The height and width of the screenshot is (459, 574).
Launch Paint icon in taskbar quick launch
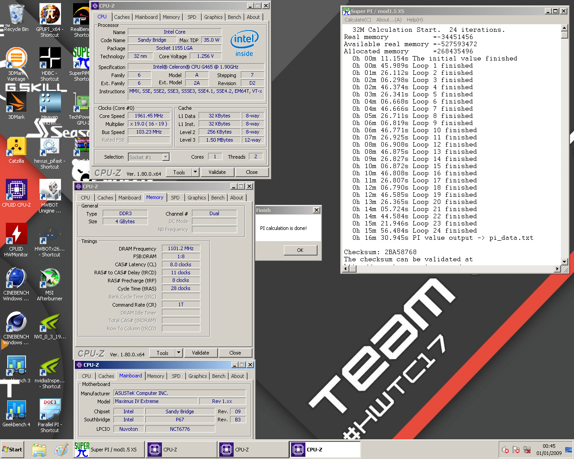[61, 450]
